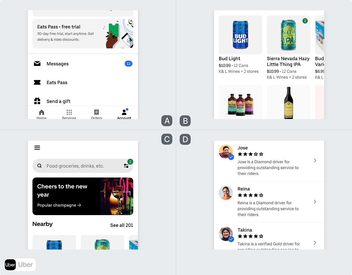Viewport: 352px width, 275px height.
Task: Tap the Home tab icon
Action: tap(42, 112)
